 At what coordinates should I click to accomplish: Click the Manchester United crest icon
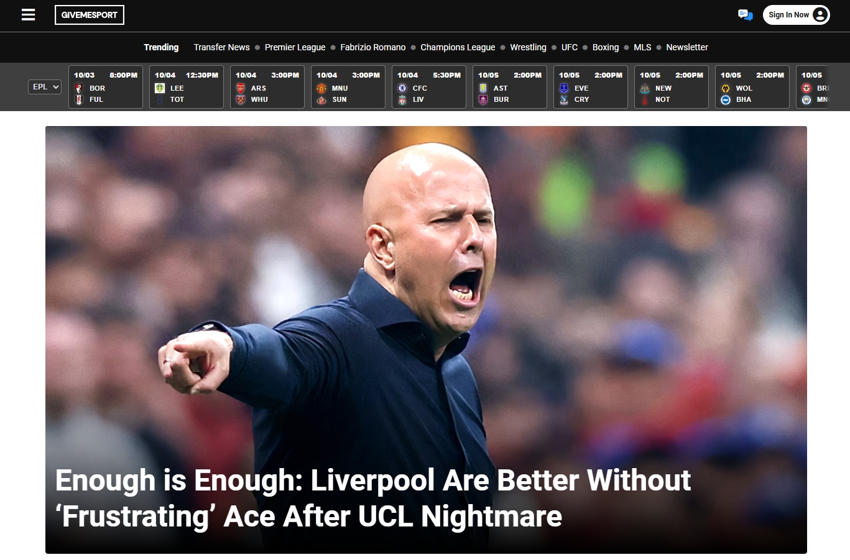(321, 88)
